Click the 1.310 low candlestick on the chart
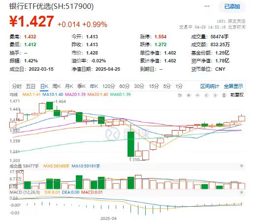This screenshot has height=222, width=260. click(x=146, y=155)
